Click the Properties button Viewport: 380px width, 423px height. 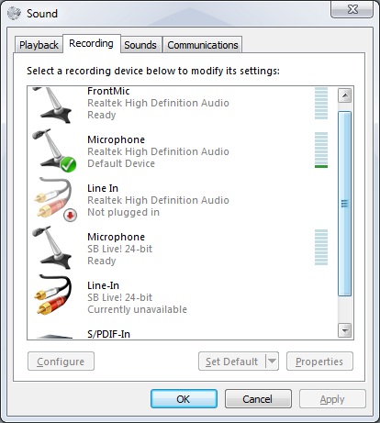tap(319, 362)
